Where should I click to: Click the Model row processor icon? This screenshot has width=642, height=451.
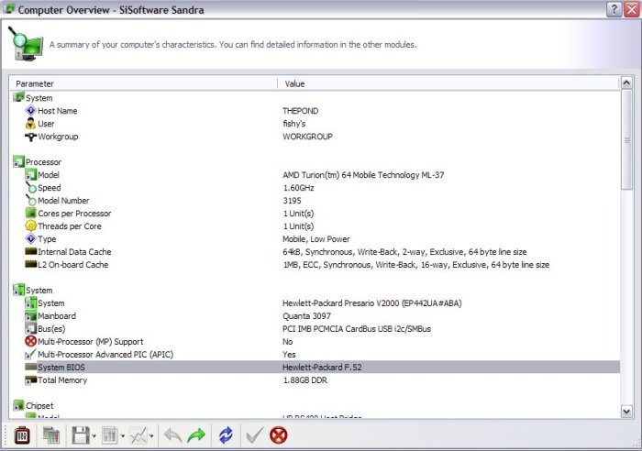(x=30, y=175)
